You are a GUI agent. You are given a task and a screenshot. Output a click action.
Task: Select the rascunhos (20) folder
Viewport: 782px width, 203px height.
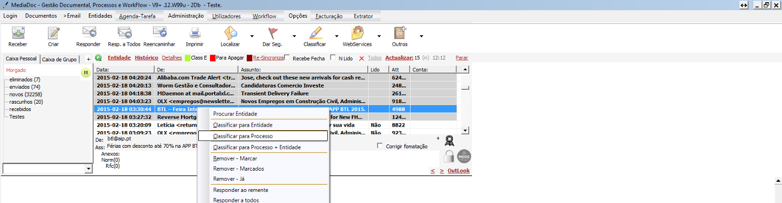coord(26,101)
